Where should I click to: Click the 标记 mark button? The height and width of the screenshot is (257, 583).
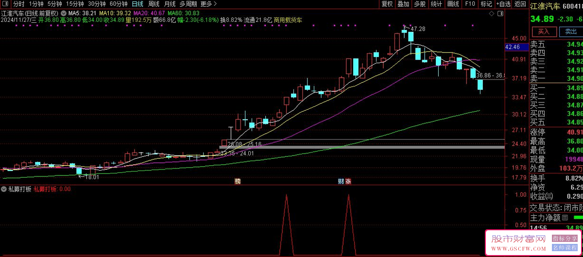486,4
